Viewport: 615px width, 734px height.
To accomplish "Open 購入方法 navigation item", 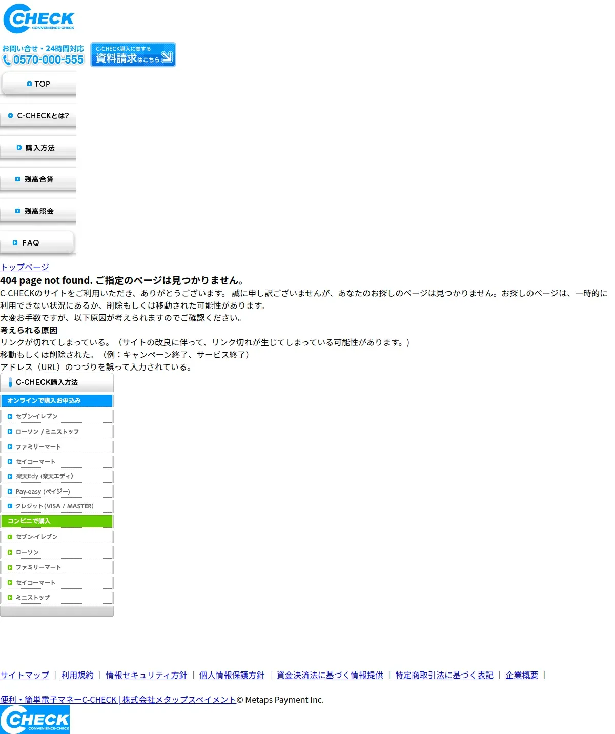I will pos(38,148).
